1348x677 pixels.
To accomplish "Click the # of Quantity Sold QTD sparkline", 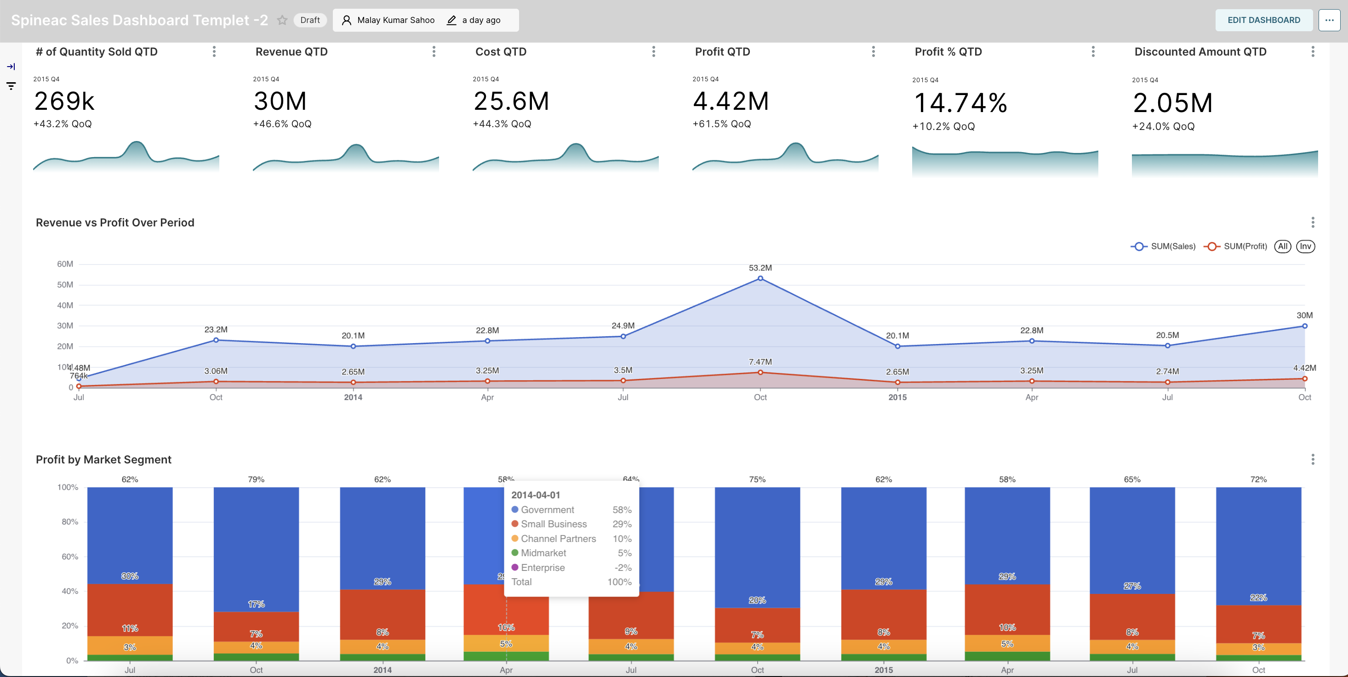I will point(126,156).
